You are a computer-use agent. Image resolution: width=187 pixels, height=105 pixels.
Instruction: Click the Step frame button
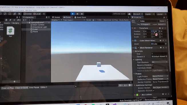coord(82,14)
